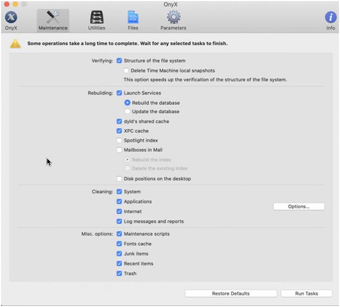The image size is (340, 307).
Task: Open the Utilities toolbar icon
Action: [x=97, y=21]
